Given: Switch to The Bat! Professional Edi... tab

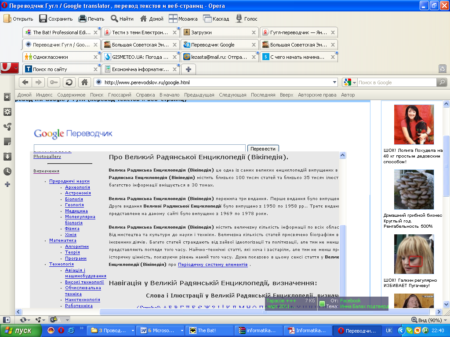Looking at the screenshot, I should point(62,32).
